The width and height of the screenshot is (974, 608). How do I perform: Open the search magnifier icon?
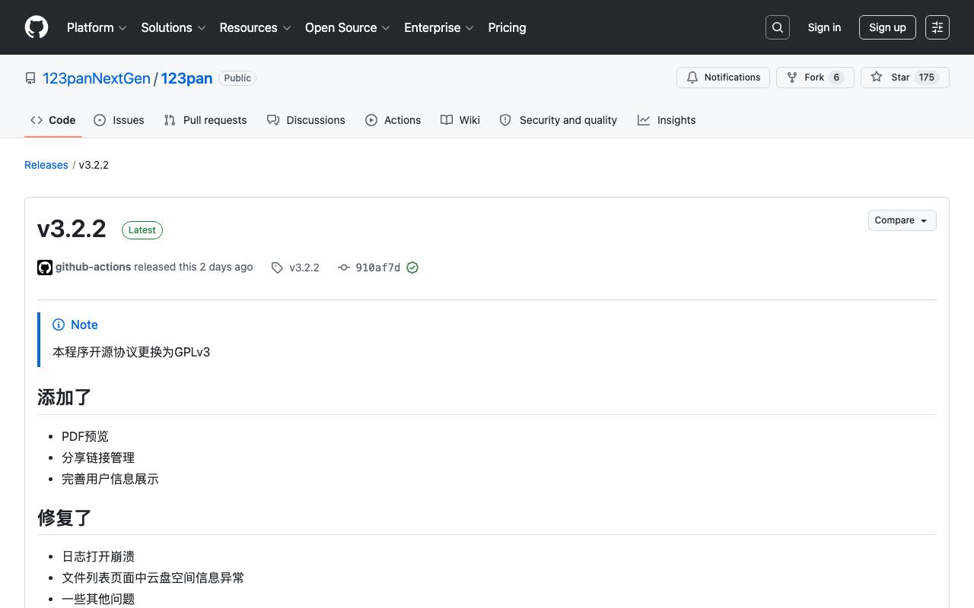778,27
